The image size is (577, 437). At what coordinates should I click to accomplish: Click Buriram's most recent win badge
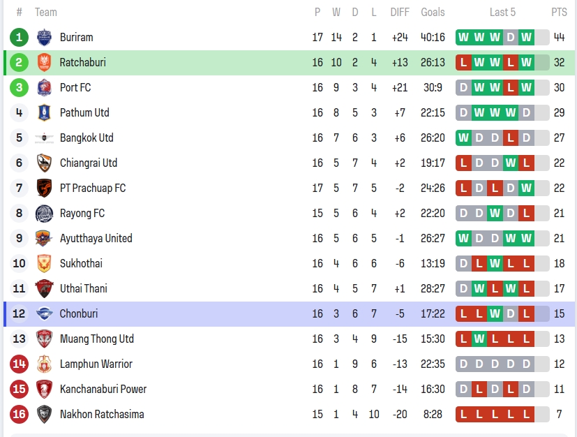pyautogui.click(x=526, y=37)
